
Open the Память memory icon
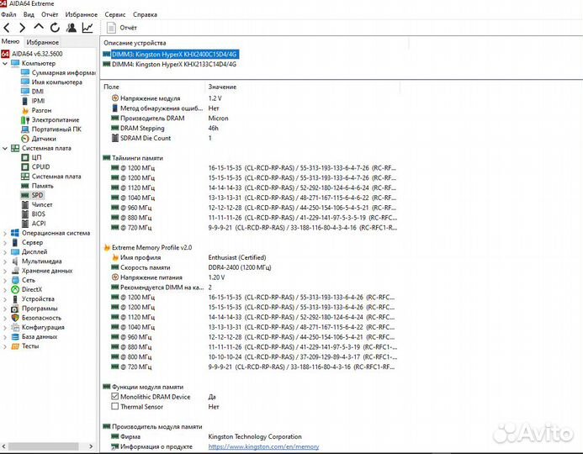[25, 186]
